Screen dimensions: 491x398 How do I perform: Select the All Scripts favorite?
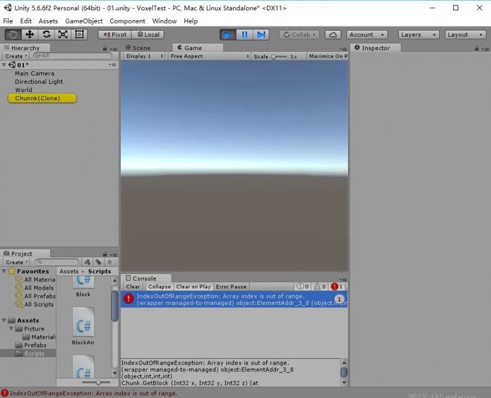[x=35, y=304]
